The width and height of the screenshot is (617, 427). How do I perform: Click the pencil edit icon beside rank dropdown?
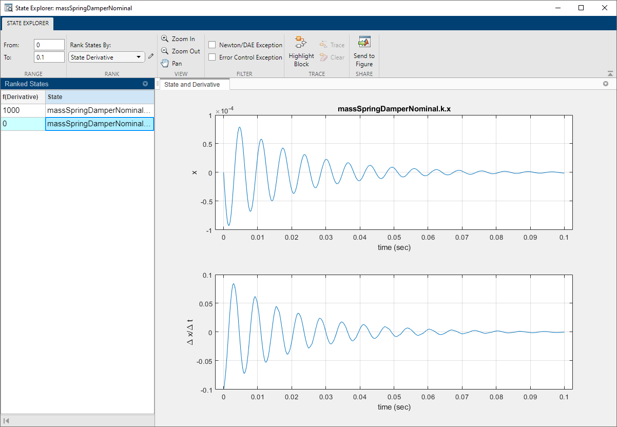(x=150, y=57)
